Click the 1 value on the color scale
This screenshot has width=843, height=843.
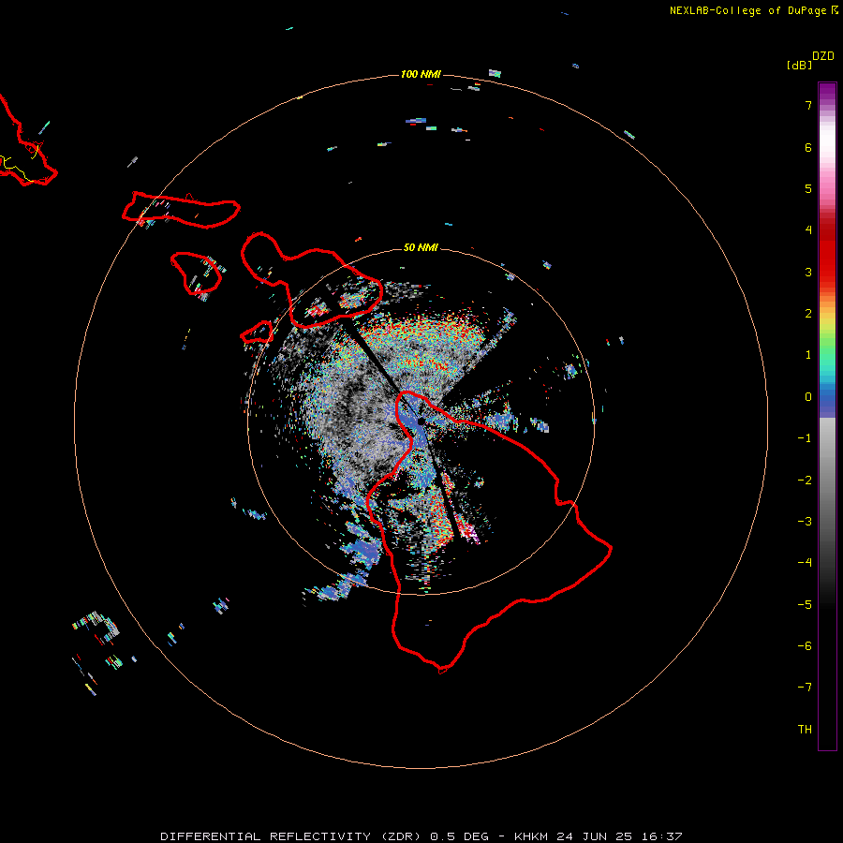tap(808, 355)
